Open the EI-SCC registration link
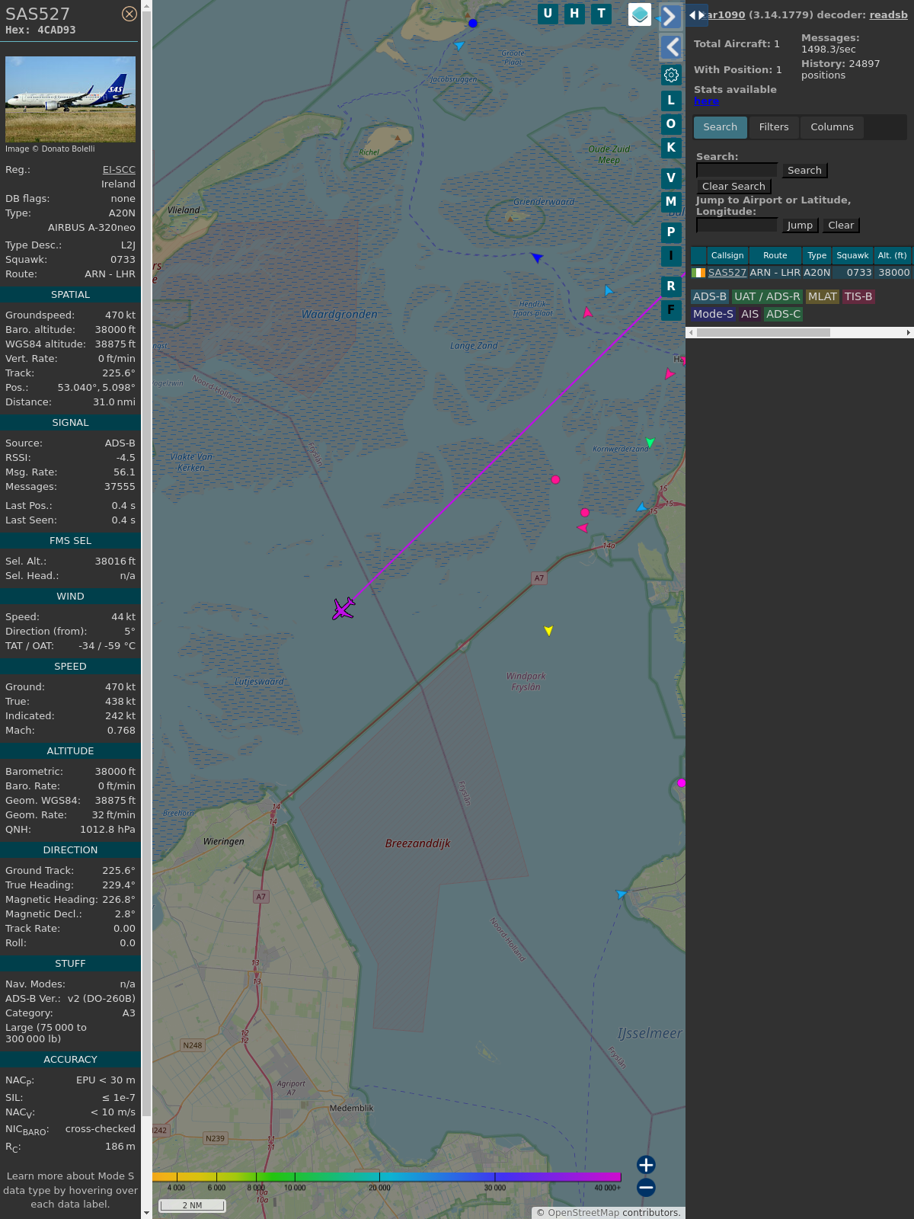Image resolution: width=914 pixels, height=1219 pixels. coord(119,170)
